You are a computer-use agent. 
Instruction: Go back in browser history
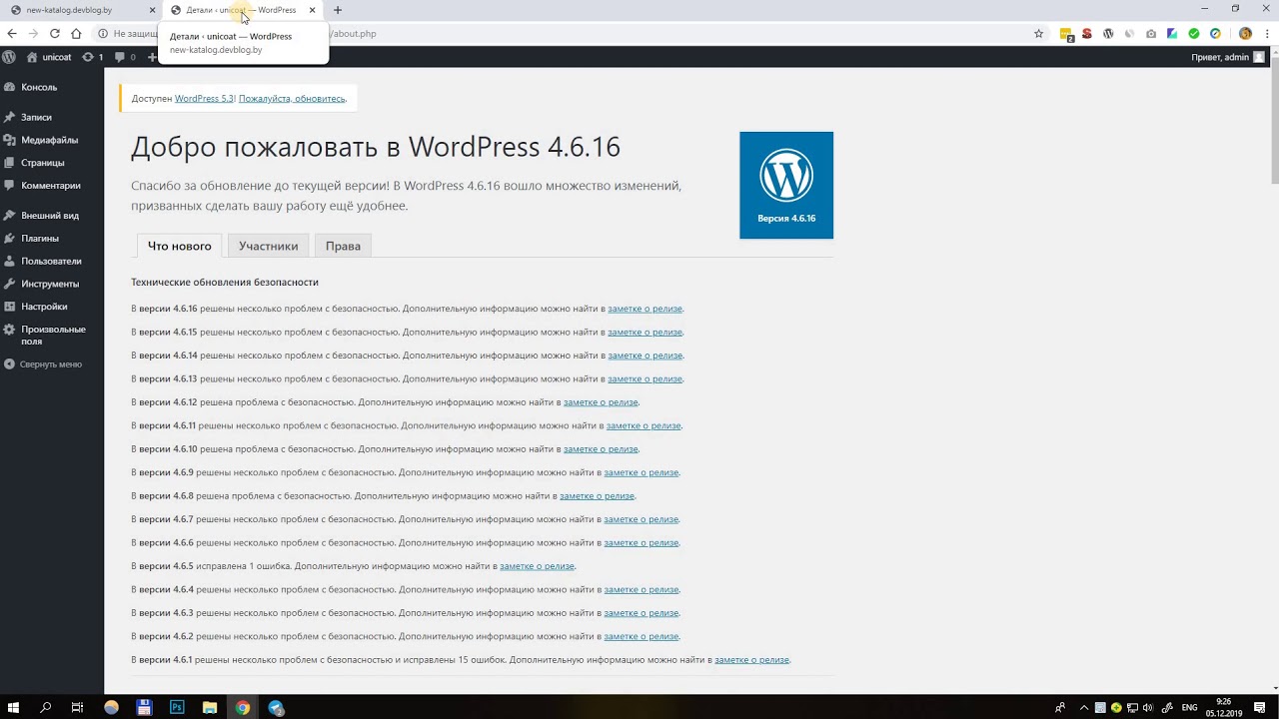click(x=12, y=33)
